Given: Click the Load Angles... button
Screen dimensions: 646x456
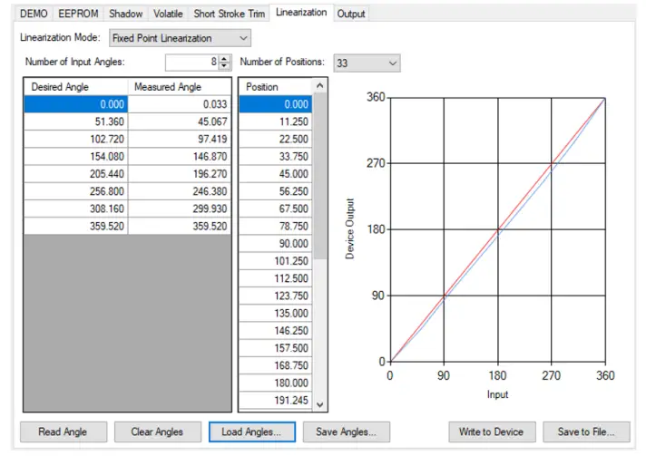Looking at the screenshot, I should coord(252,432).
